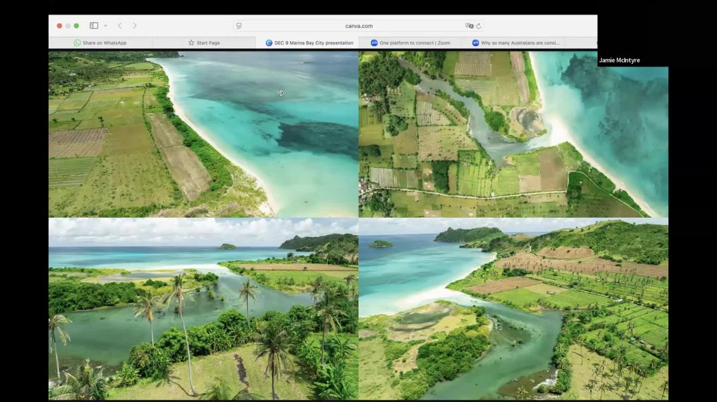Click the top-right river farmland aerial photo
Viewport: 717px width, 402px height.
513,134
